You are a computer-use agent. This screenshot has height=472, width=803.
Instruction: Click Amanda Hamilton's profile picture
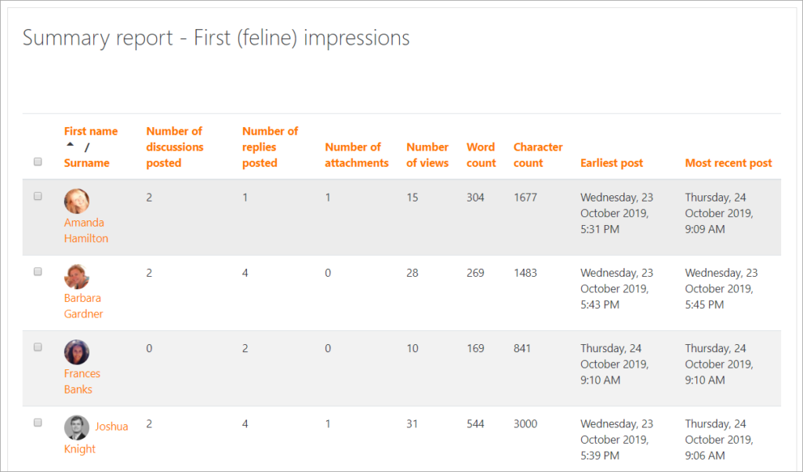[77, 202]
